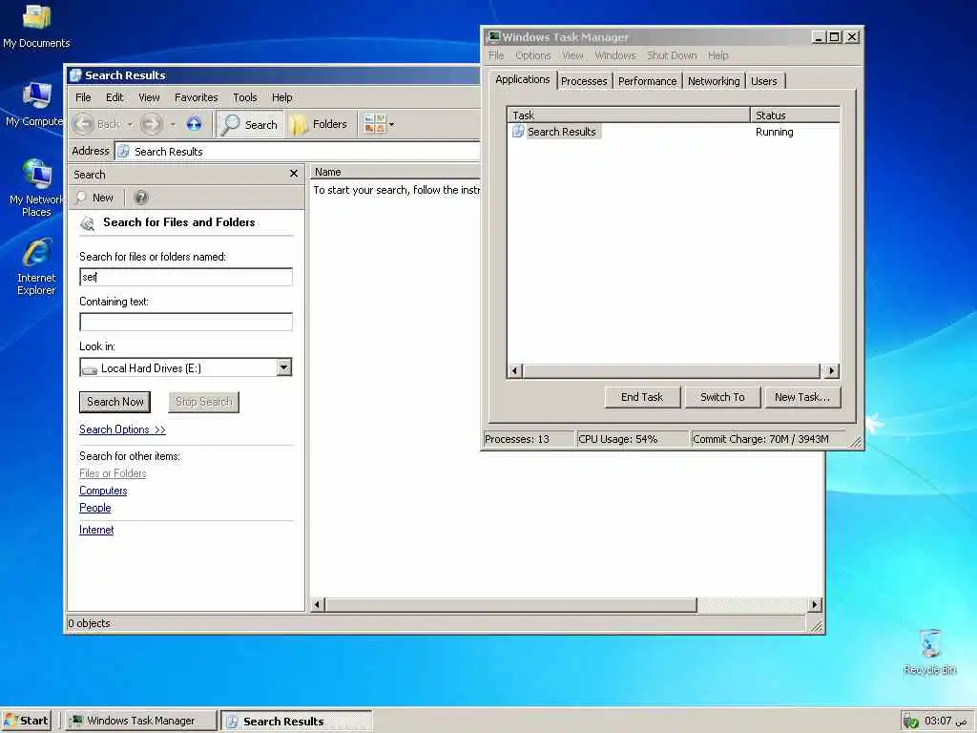Open Windows menu in Task Manager
Viewport: 977px width, 733px height.
click(x=615, y=55)
